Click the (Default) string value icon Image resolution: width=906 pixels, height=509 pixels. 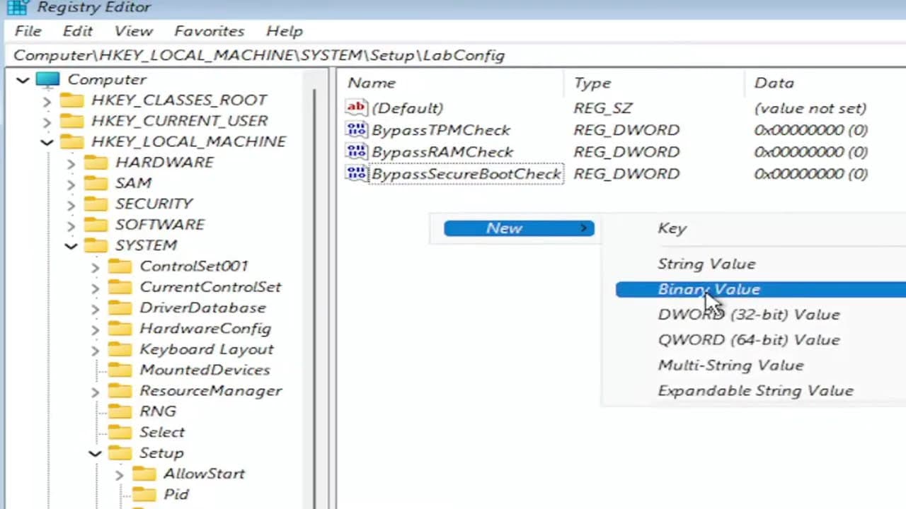coord(356,107)
